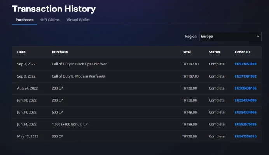Click the May 17, 2022 date cell
This screenshot has width=269, height=155.
(28, 136)
